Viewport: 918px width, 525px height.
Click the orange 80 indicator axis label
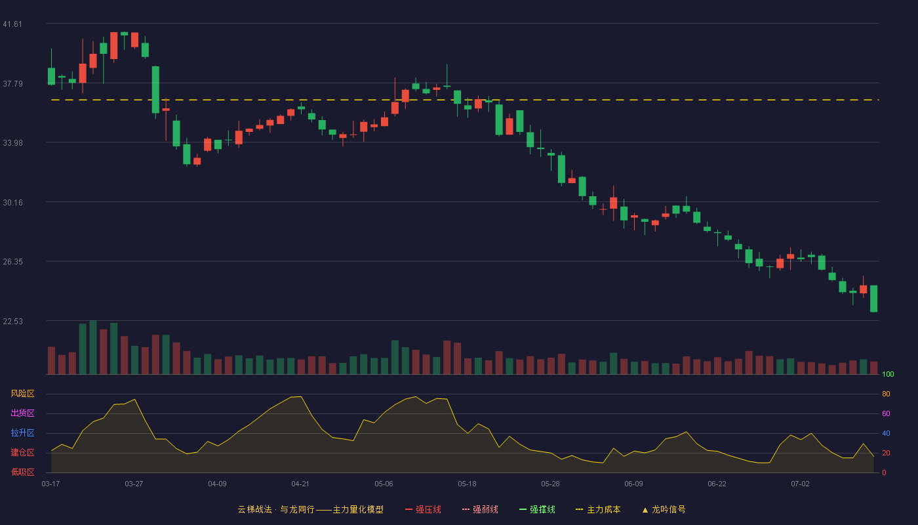[886, 394]
